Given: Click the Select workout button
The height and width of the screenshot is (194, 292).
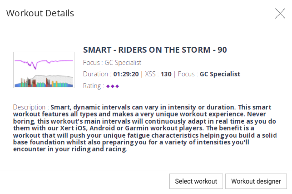Looking at the screenshot, I should (196, 181).
